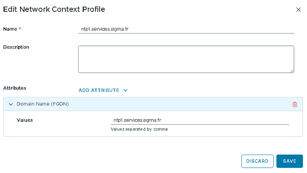Image resolution: width=307 pixels, height=173 pixels.
Task: Click inside the empty Description text area
Action: tap(186, 59)
